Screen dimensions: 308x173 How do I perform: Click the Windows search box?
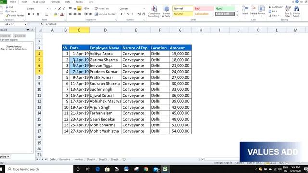[x=39, y=169]
